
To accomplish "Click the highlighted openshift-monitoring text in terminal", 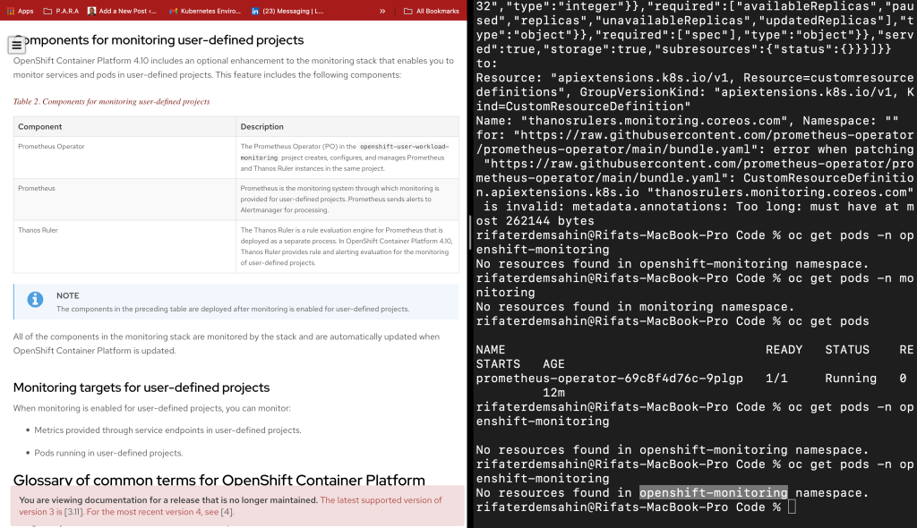I will (714, 492).
